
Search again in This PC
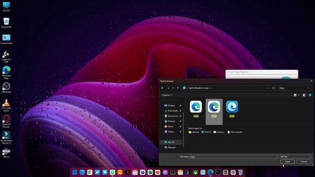click(206, 132)
